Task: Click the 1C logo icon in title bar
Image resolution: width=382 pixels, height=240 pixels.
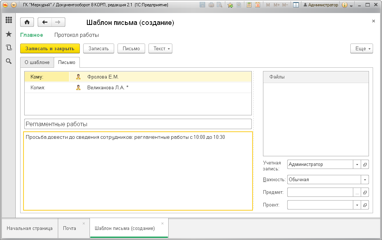Action: point(5,5)
